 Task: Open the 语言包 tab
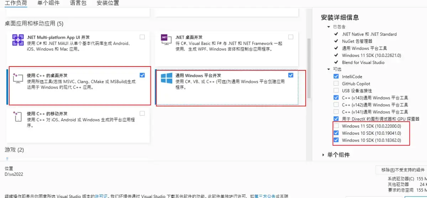tap(78, 3)
